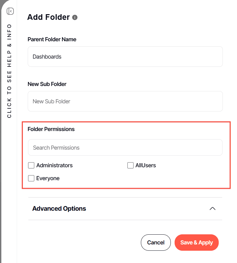Check the Everyone checkbox
The image size is (237, 263).
pos(31,178)
